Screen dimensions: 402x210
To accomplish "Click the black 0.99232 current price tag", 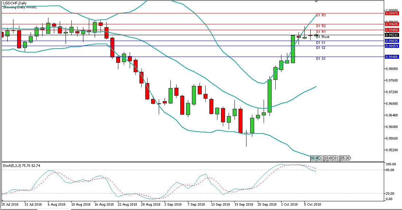I will point(393,35).
